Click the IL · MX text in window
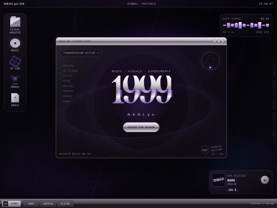The width and height of the screenshot is (277, 208). 217,154
